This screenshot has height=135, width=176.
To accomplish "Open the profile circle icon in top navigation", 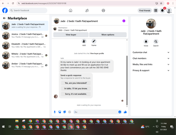I will [x=103, y=11].
